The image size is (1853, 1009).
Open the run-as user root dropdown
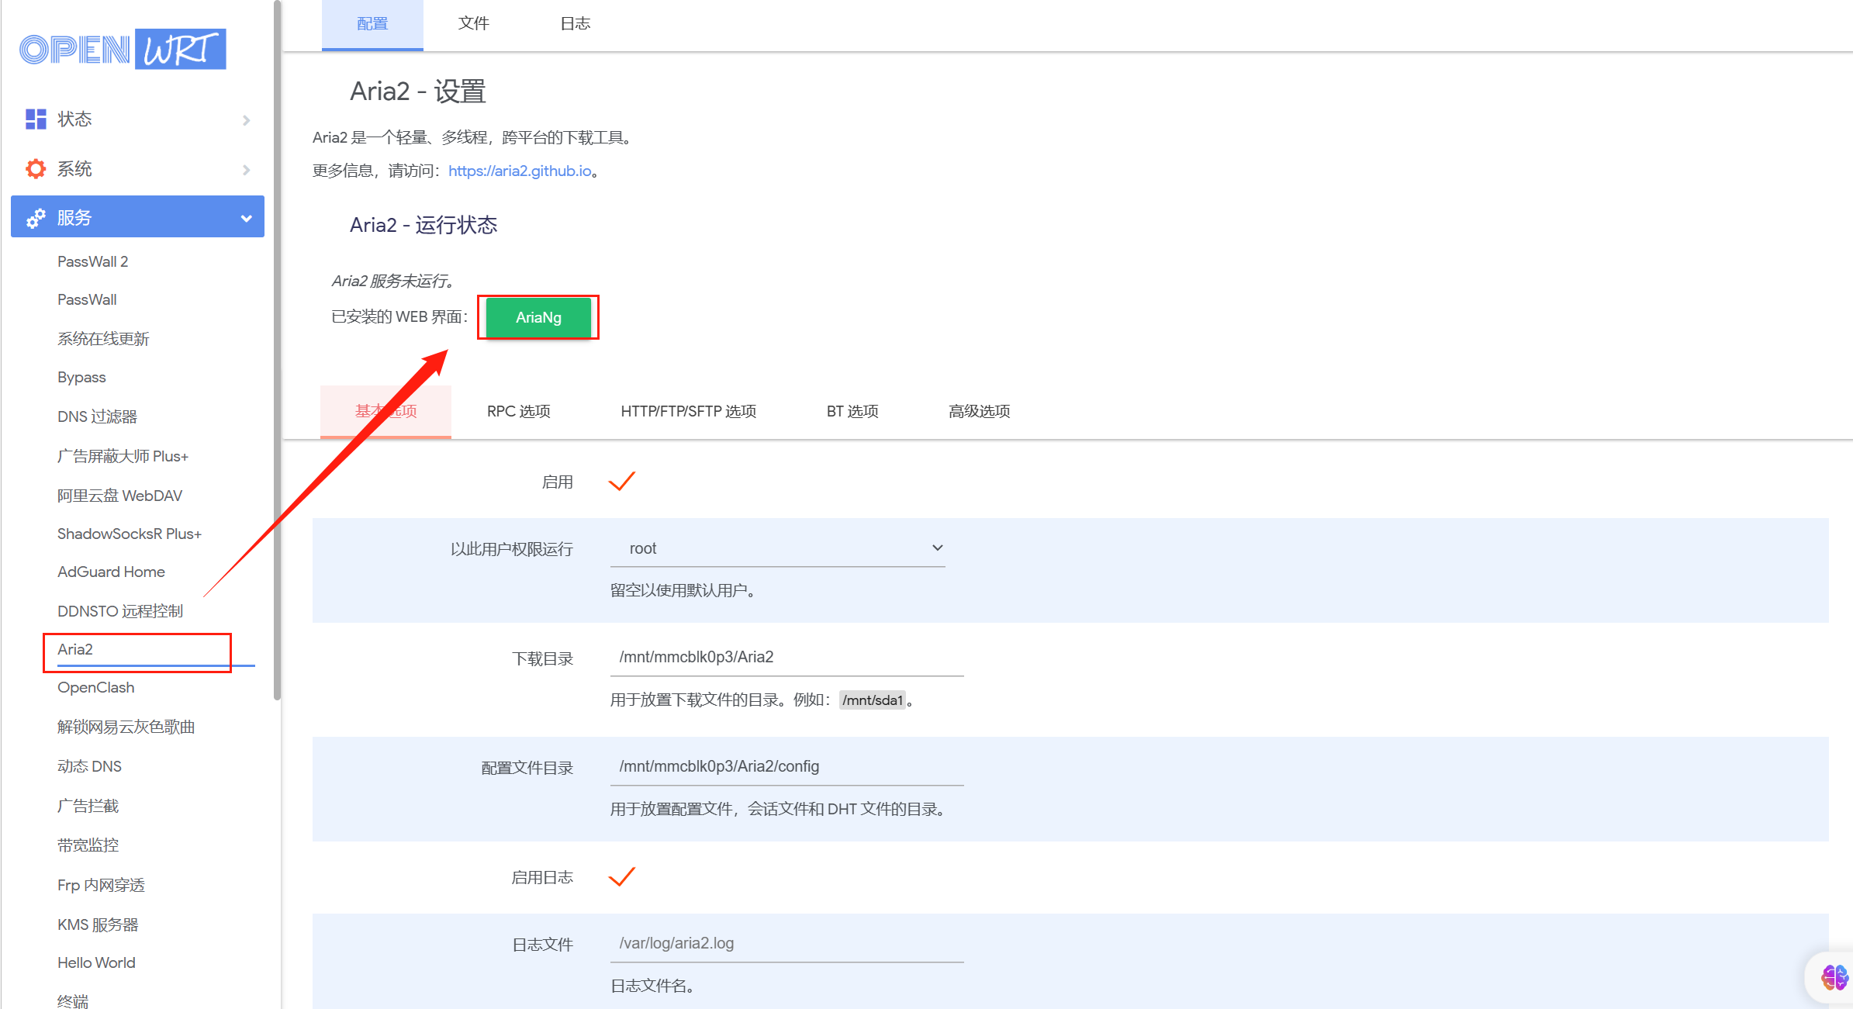tap(777, 548)
